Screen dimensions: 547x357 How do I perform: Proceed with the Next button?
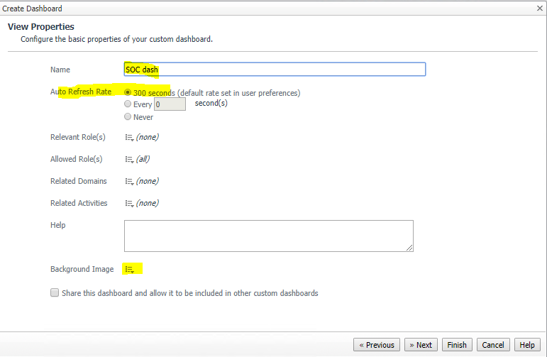click(x=421, y=345)
